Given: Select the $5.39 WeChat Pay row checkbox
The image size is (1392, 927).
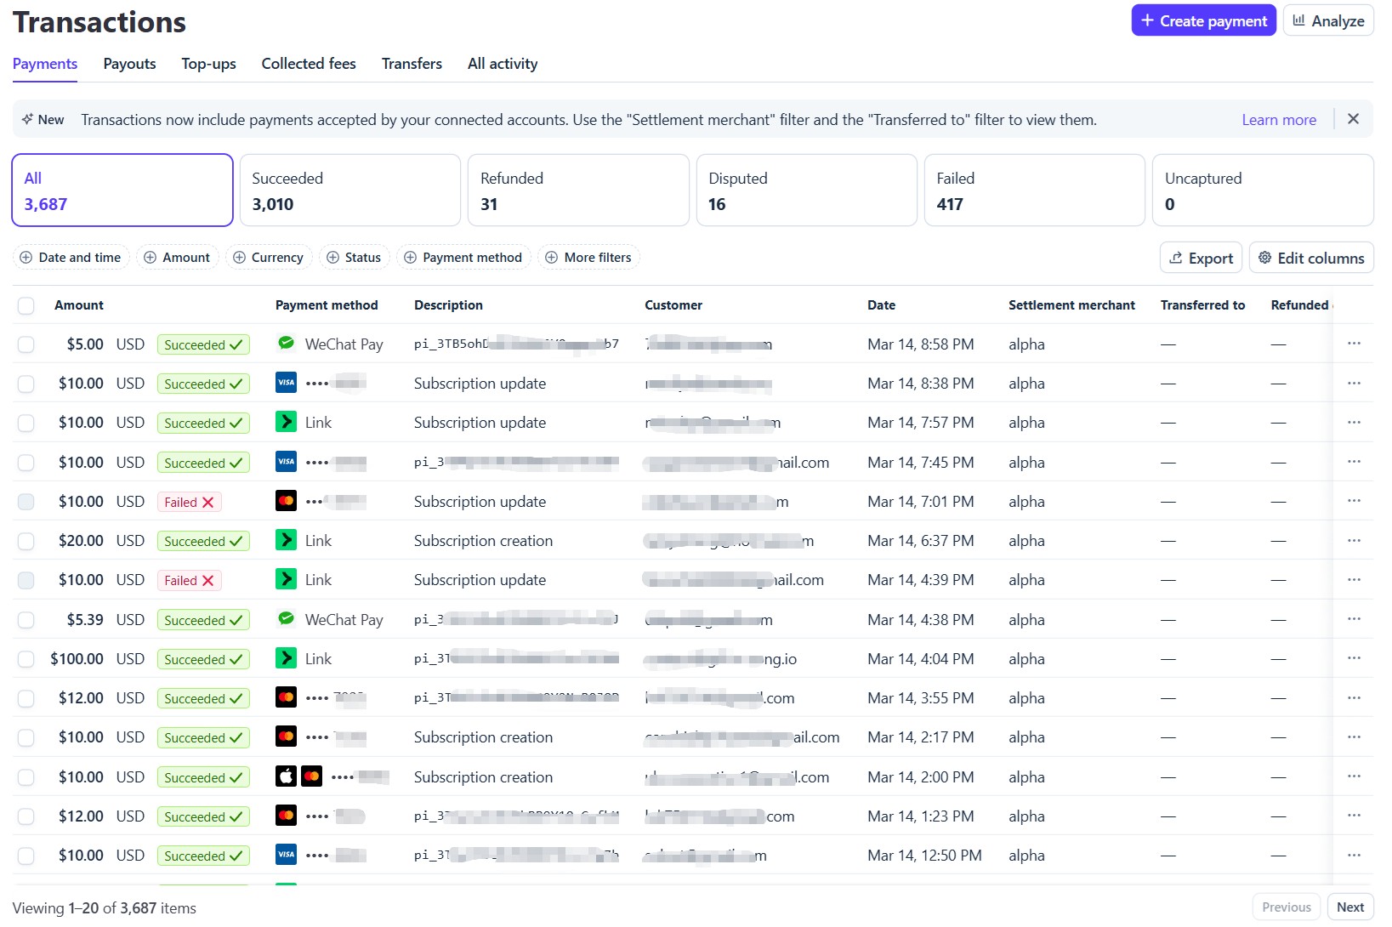Looking at the screenshot, I should pos(26,620).
